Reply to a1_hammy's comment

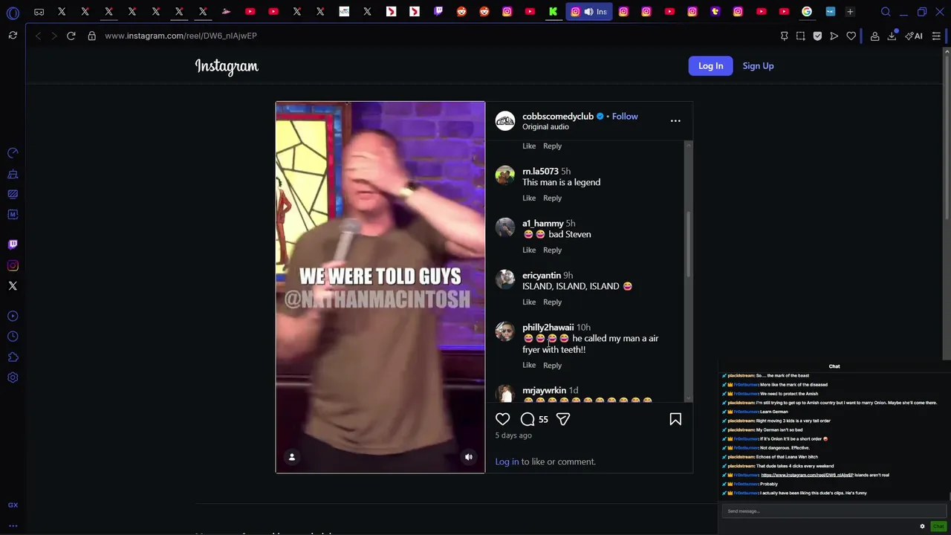coord(552,250)
